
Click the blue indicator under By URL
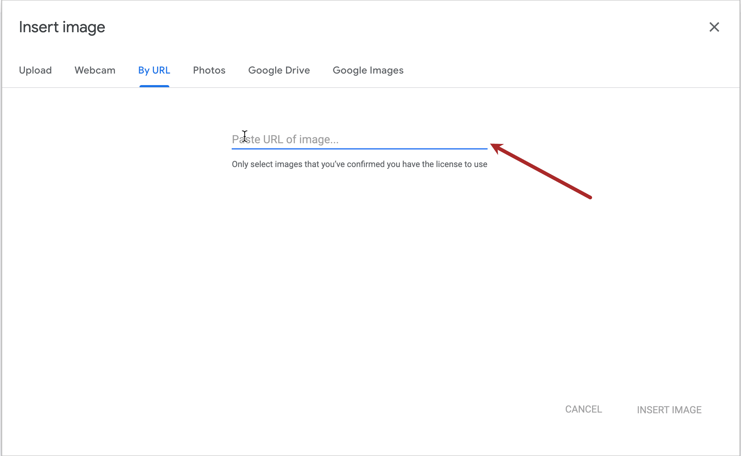tap(154, 86)
